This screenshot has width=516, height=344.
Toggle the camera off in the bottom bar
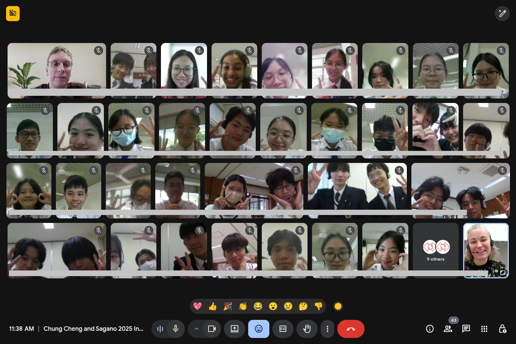212,329
